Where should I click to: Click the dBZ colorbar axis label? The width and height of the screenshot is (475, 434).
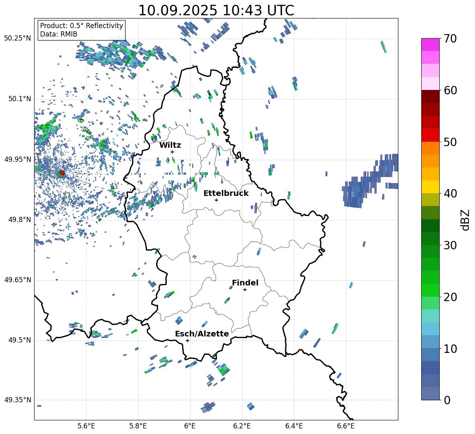tap(466, 220)
